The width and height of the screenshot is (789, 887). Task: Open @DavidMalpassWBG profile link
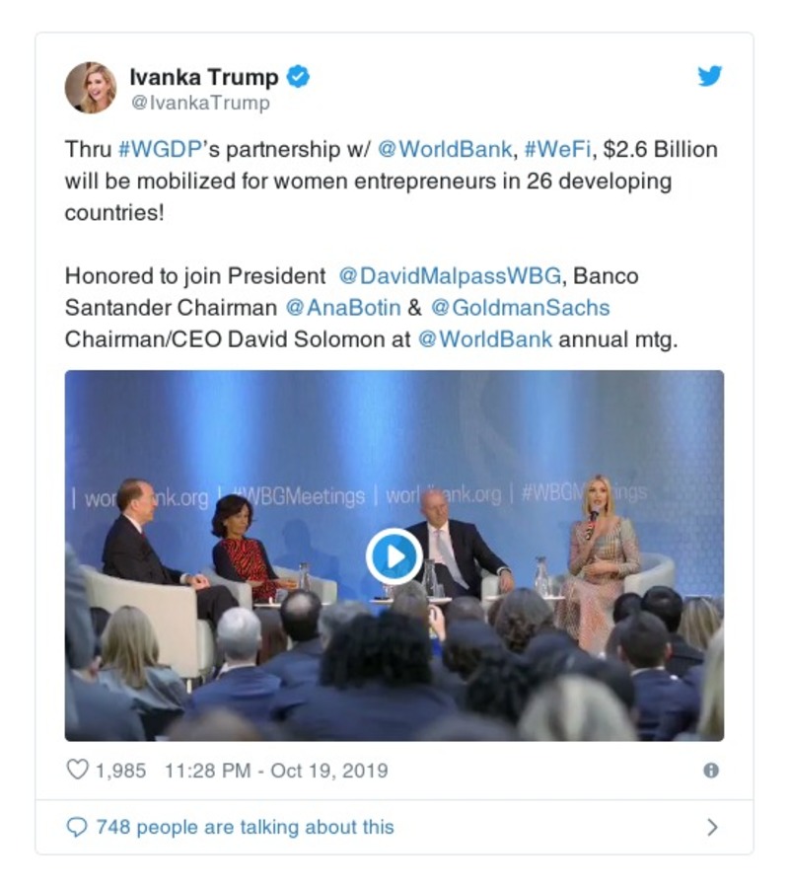(450, 276)
